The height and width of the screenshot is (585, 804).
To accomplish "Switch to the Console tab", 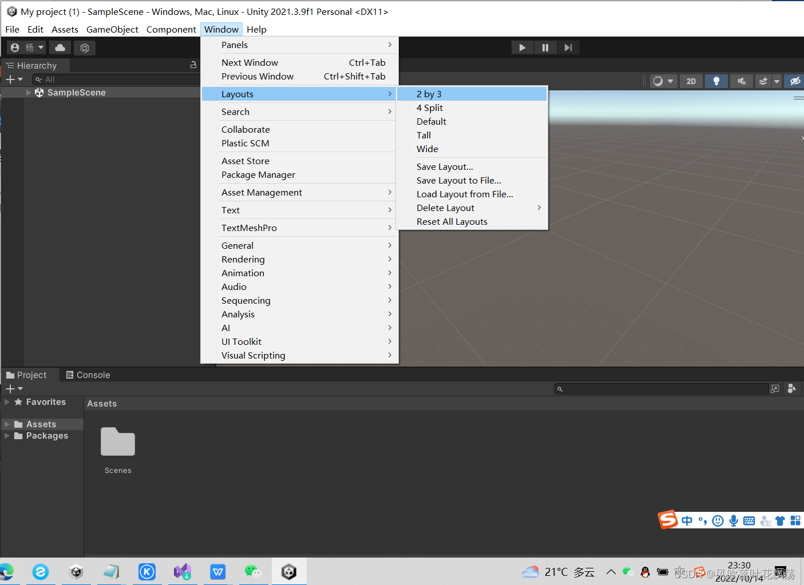I will point(88,375).
